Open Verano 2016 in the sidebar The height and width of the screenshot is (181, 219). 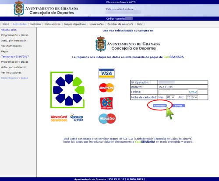[9, 30]
